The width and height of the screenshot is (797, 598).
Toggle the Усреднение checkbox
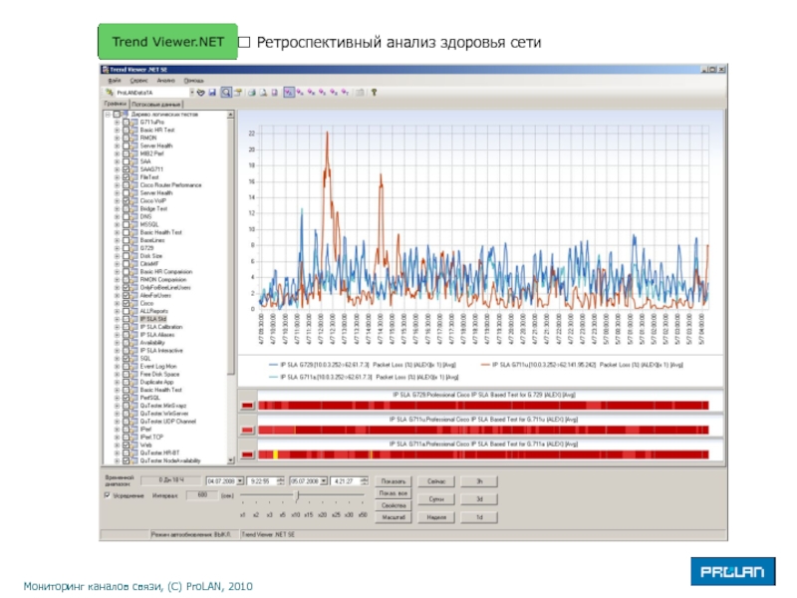(x=108, y=494)
